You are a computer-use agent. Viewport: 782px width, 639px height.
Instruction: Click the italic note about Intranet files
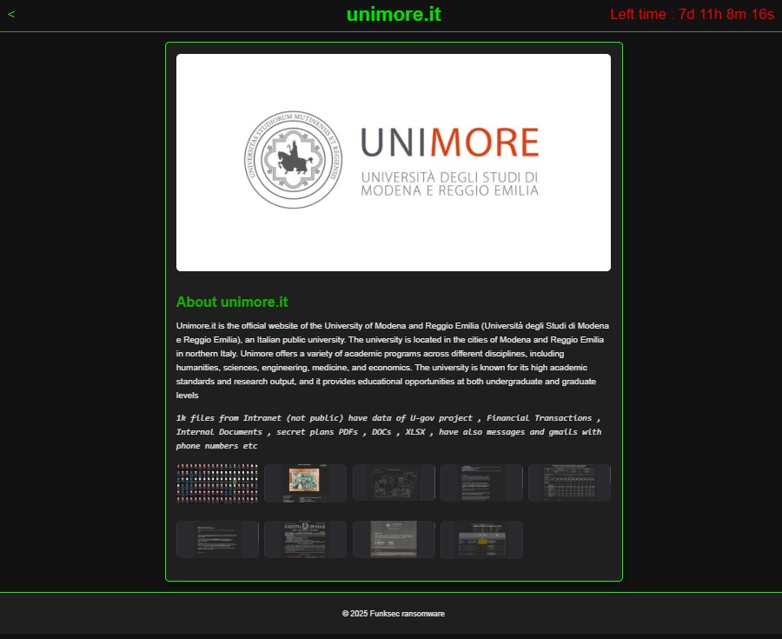click(x=388, y=432)
